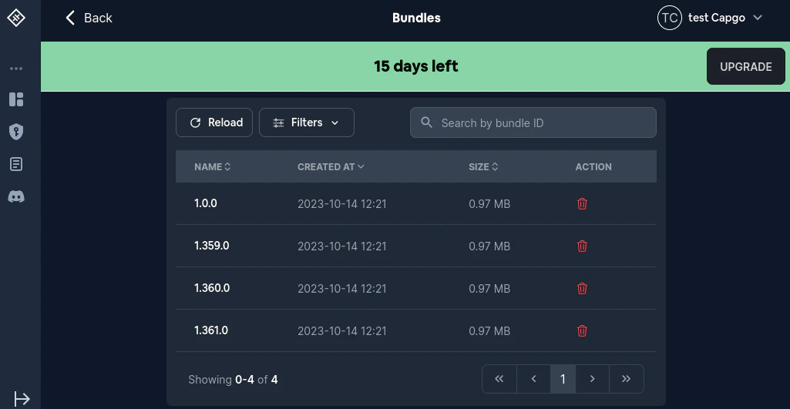Go back using the Back link
This screenshot has height=409, width=790.
coord(89,18)
